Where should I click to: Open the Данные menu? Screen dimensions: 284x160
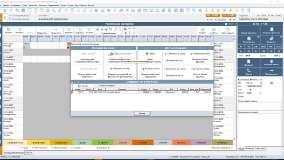[6, 5]
